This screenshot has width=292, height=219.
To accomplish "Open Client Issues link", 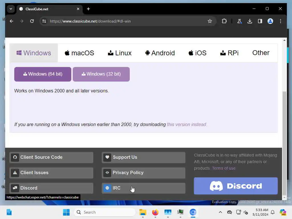I will (51, 173).
